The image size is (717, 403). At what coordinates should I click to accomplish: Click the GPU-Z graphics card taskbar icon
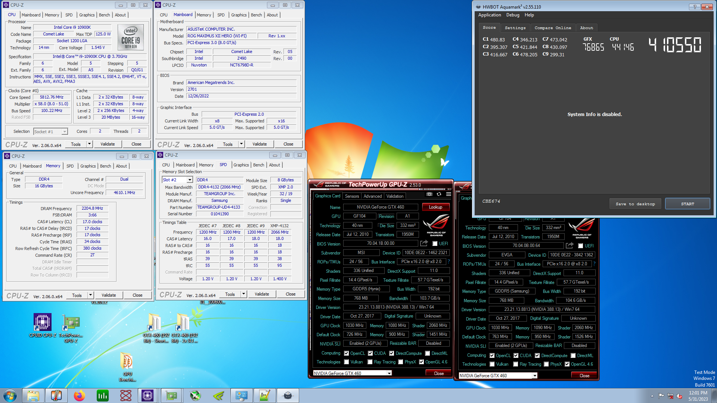click(x=171, y=396)
